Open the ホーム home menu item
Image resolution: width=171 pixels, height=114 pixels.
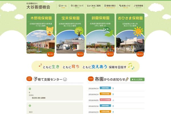(63, 6)
